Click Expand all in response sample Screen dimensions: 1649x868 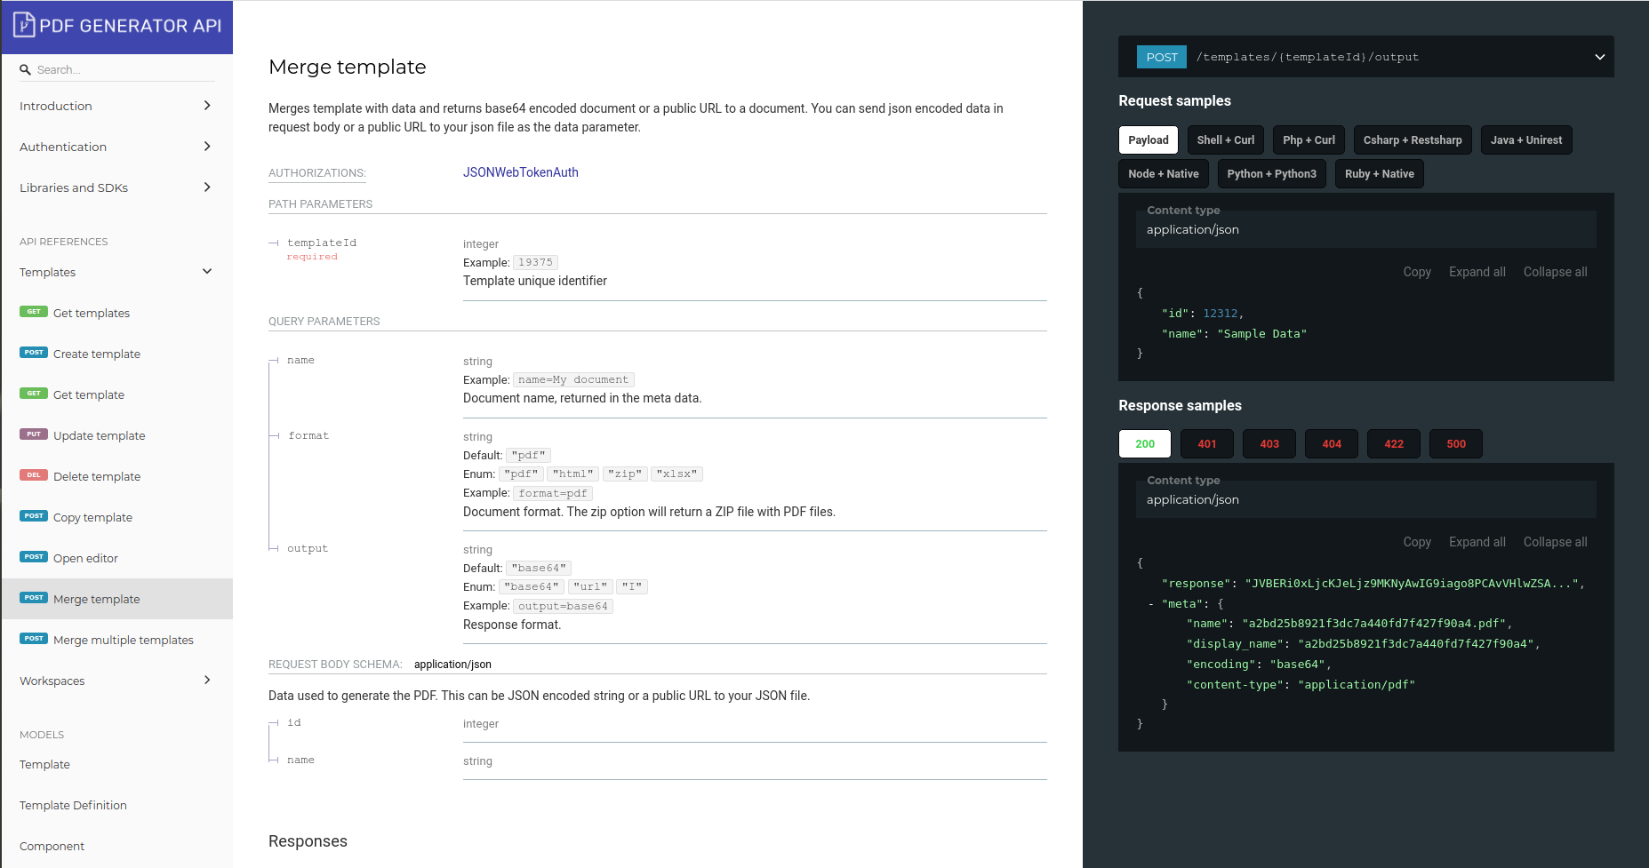click(1477, 541)
